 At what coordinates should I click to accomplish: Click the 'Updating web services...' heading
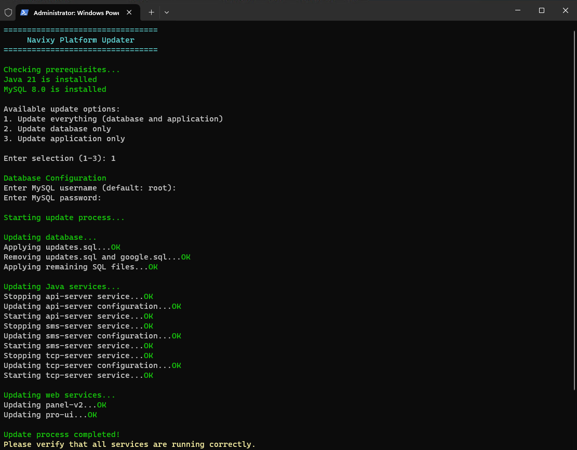tap(60, 395)
